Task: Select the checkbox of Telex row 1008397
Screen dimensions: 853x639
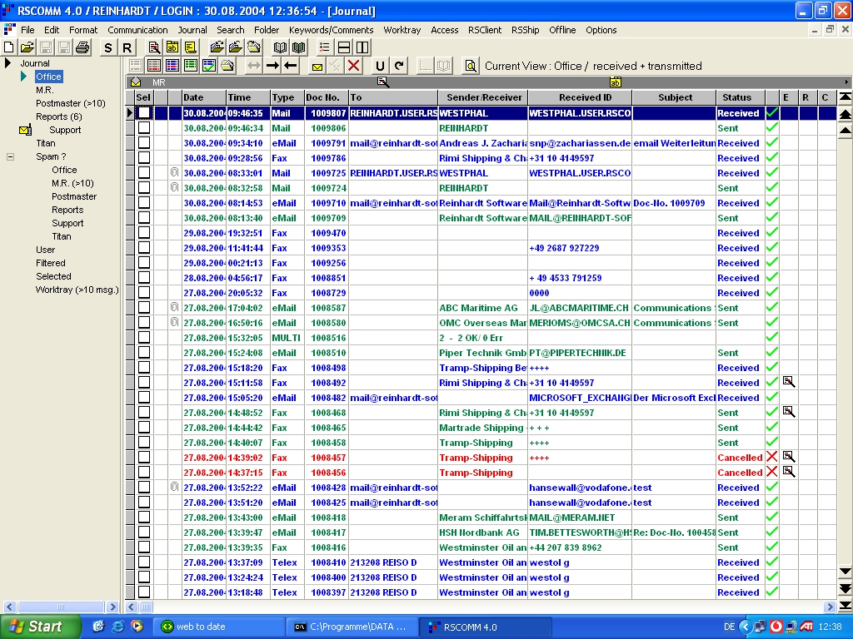Action: click(144, 592)
